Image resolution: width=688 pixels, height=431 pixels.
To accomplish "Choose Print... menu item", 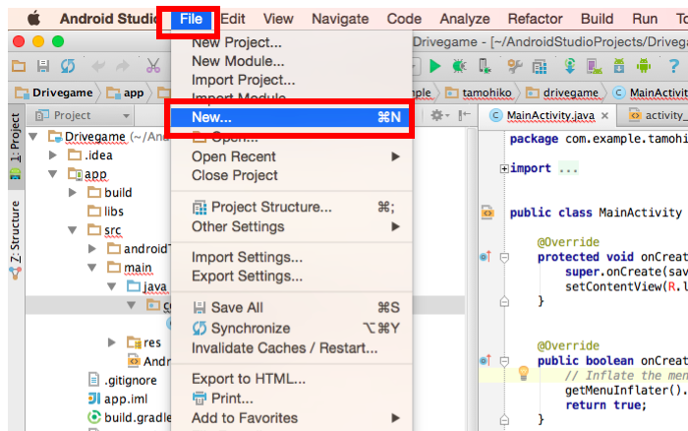I will 292,399.
